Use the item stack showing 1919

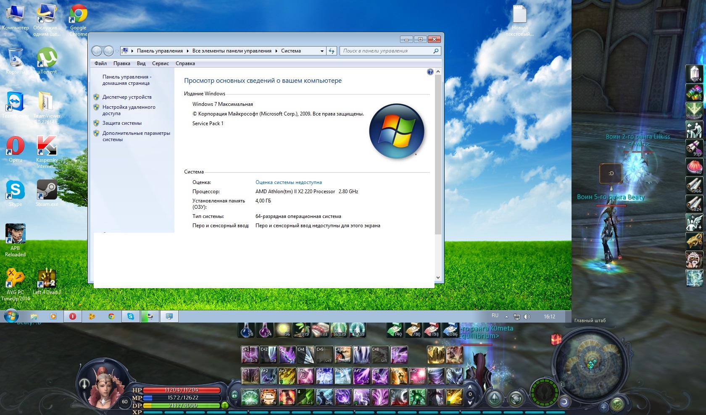(301, 330)
